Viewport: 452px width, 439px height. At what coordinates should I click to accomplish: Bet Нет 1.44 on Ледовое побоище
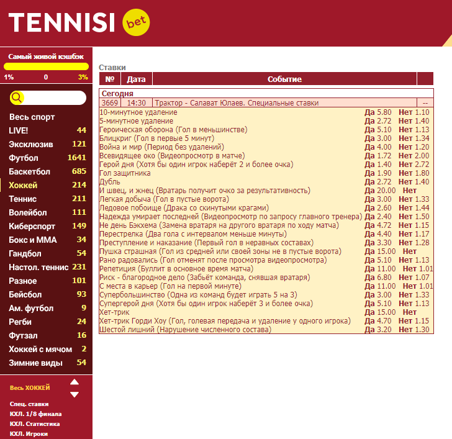click(414, 208)
